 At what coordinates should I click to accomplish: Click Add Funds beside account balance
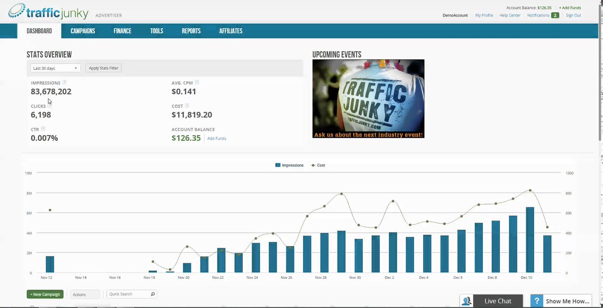coord(217,139)
